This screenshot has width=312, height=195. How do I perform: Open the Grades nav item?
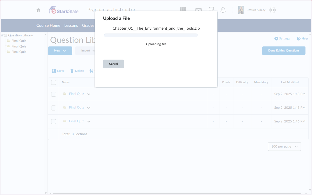click(x=88, y=25)
